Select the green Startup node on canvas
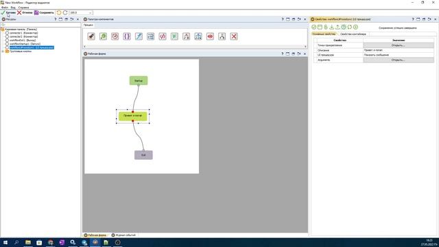The width and height of the screenshot is (439, 247). coord(139,81)
